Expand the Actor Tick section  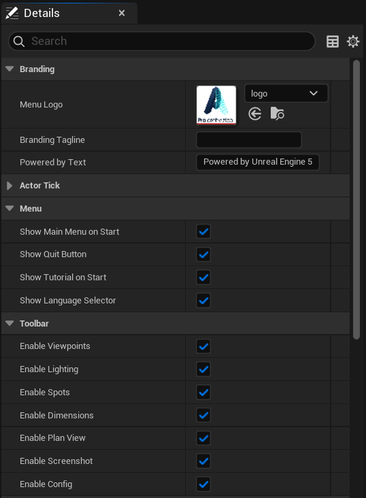tap(10, 186)
